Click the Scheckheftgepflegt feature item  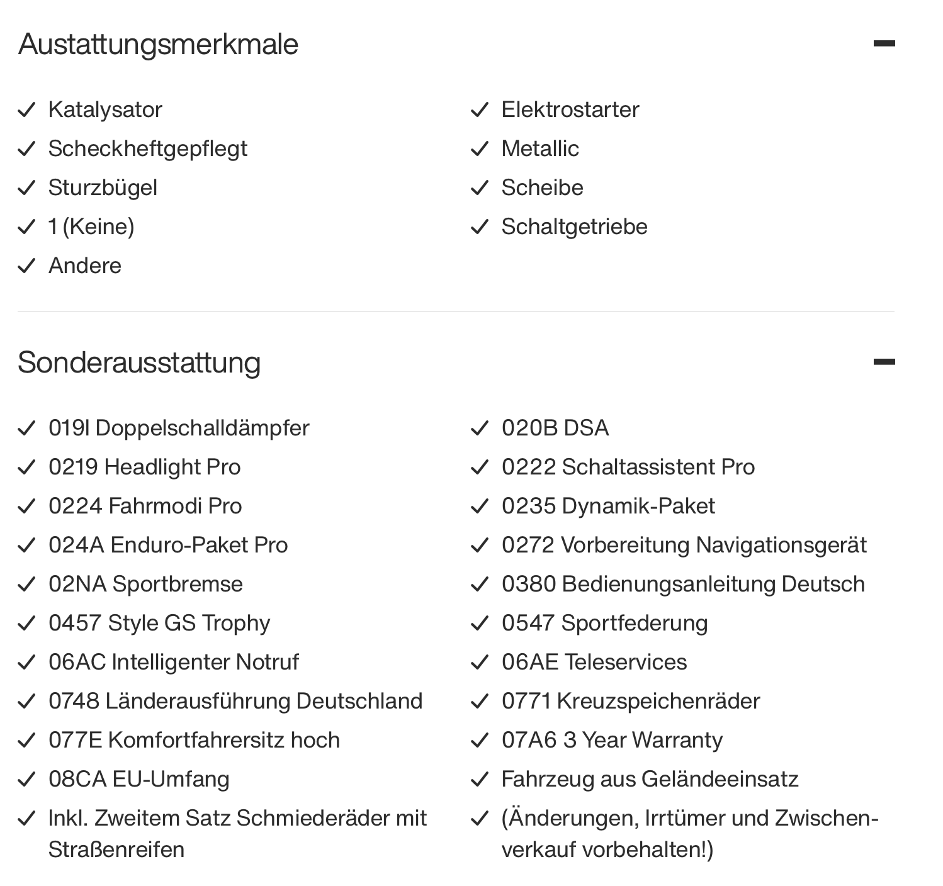click(x=148, y=149)
